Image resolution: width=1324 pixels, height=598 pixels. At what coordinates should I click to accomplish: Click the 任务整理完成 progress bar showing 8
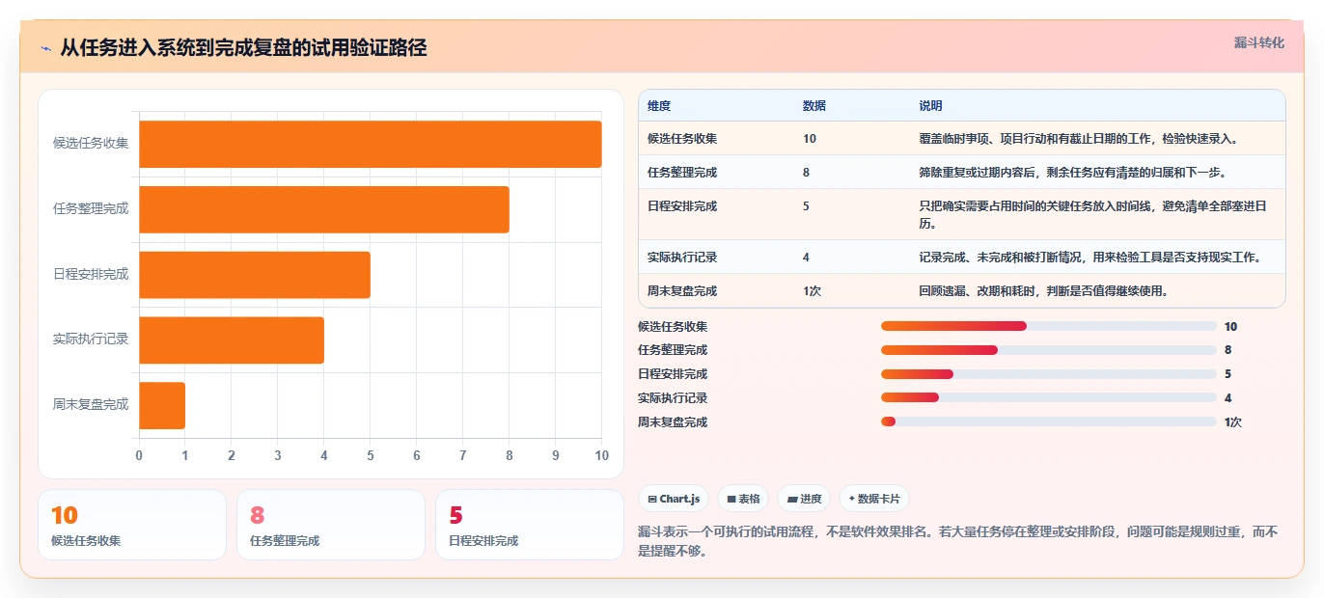[x=1049, y=350]
